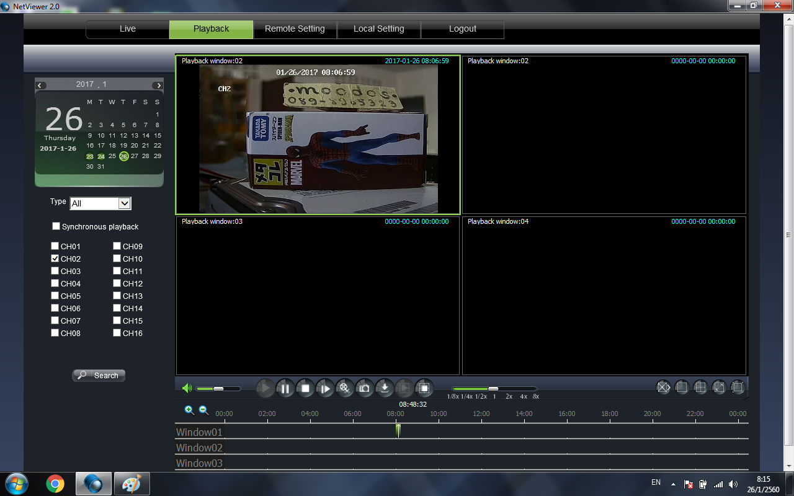
Task: Switch to the Live tab
Action: (x=128, y=29)
